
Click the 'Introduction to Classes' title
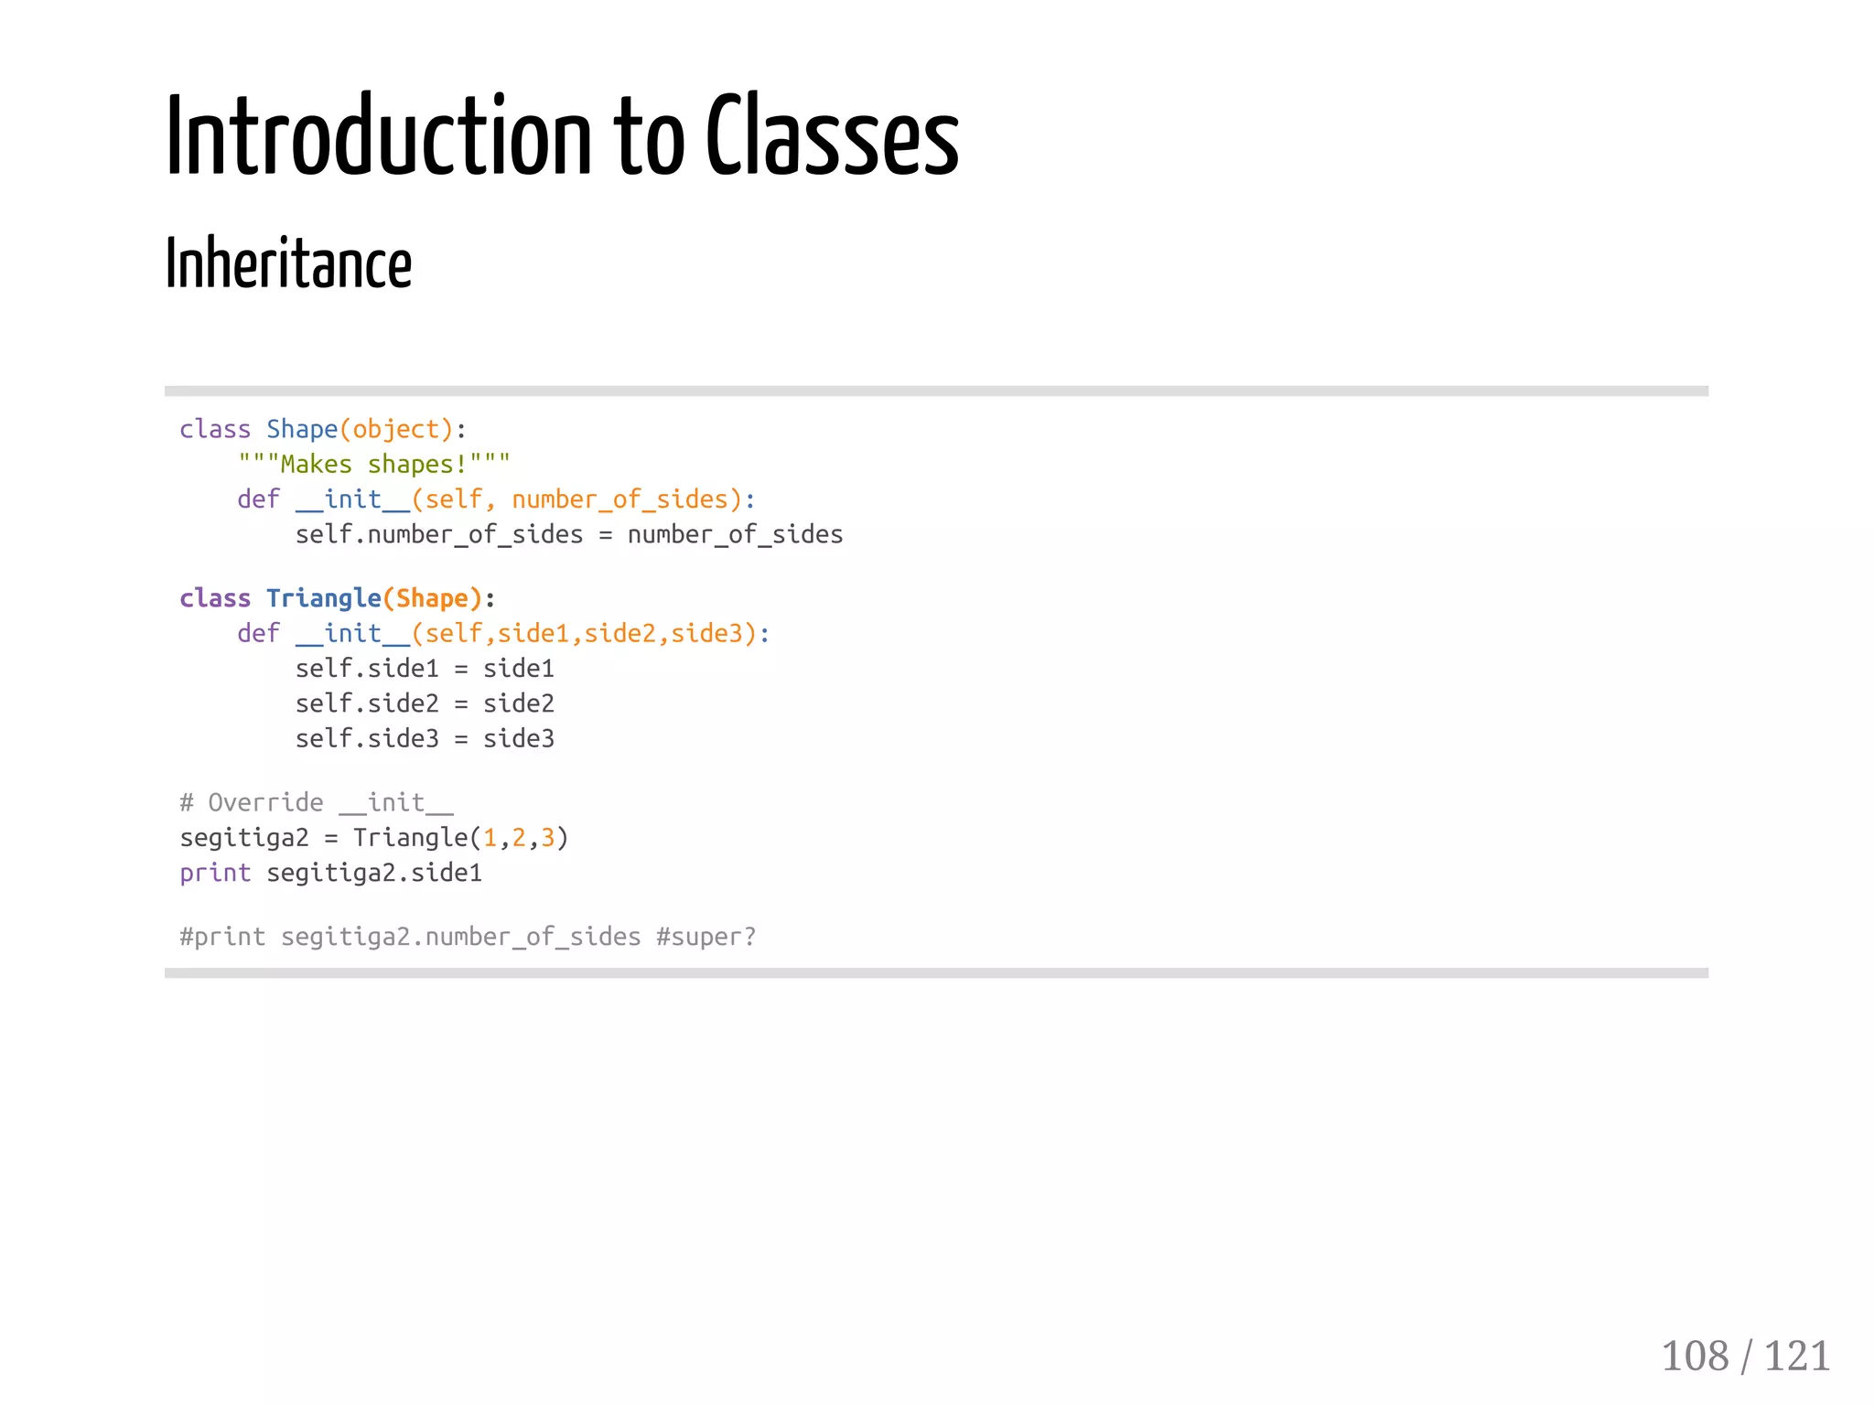pyautogui.click(x=562, y=137)
